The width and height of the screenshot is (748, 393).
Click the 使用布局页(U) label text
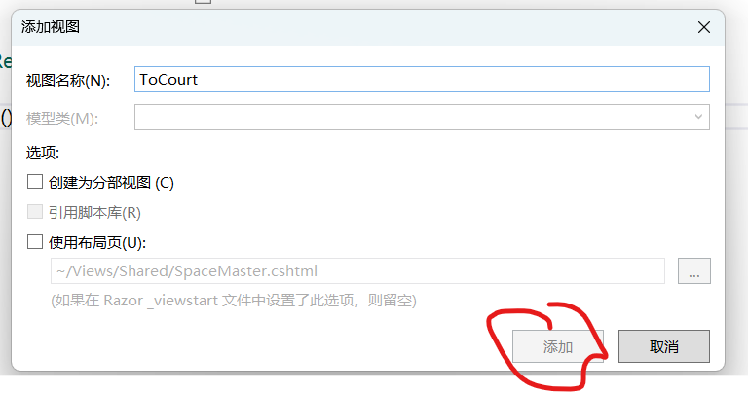[x=96, y=243]
